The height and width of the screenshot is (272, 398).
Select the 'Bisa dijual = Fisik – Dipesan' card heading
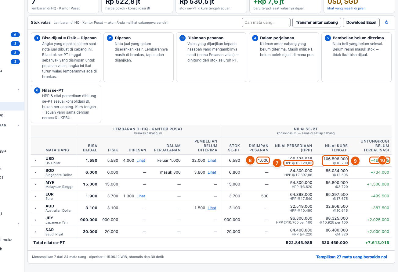click(x=69, y=38)
